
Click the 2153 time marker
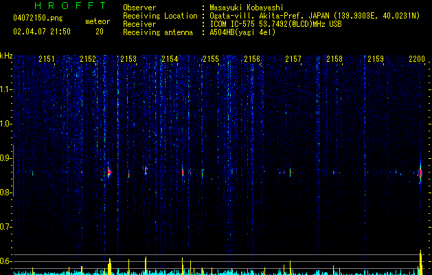128,59
